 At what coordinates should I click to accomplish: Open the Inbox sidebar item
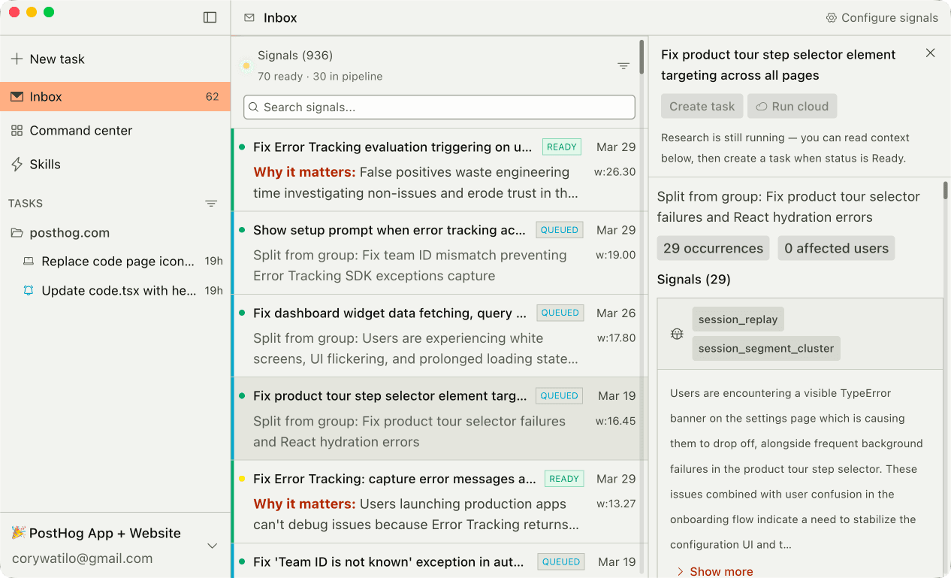(x=115, y=96)
